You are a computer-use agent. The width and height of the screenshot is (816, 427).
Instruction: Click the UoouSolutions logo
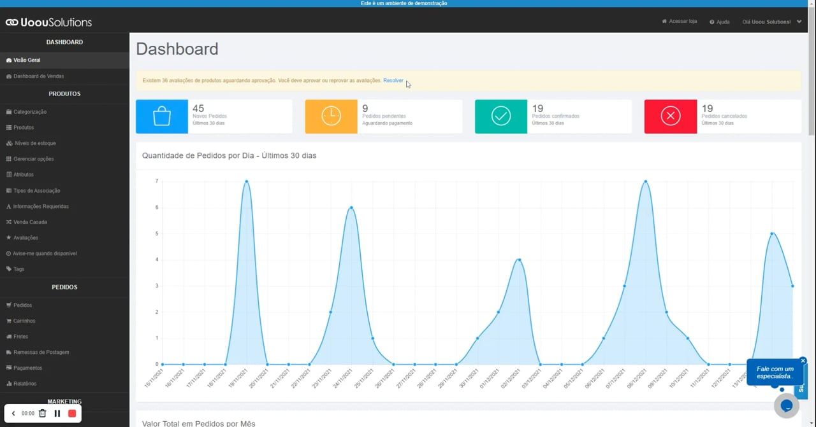(x=49, y=22)
